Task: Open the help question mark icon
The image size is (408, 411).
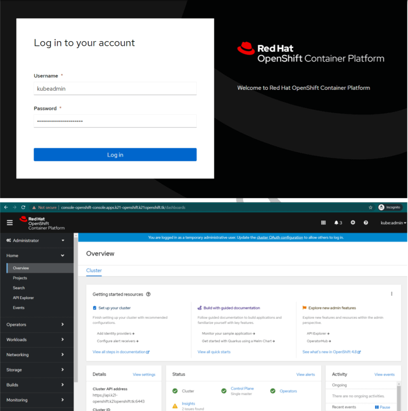Action: [366, 223]
